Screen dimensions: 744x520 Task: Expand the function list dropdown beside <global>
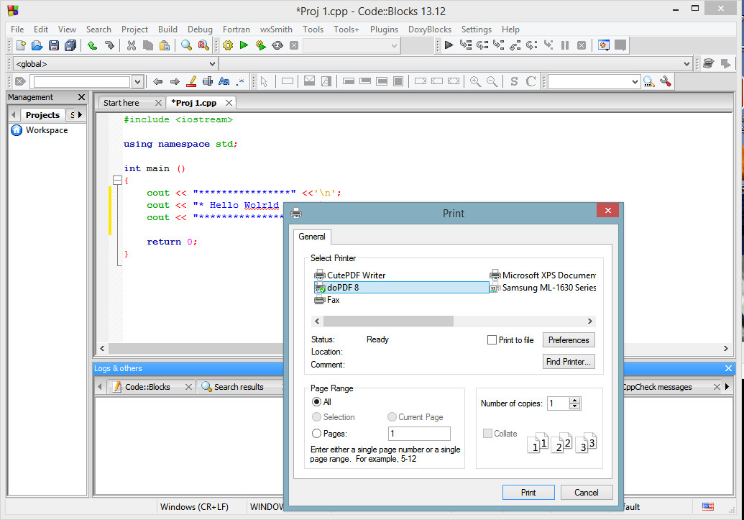[686, 63]
